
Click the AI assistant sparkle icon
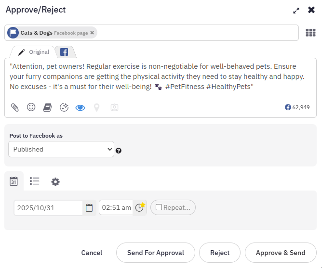(64, 107)
